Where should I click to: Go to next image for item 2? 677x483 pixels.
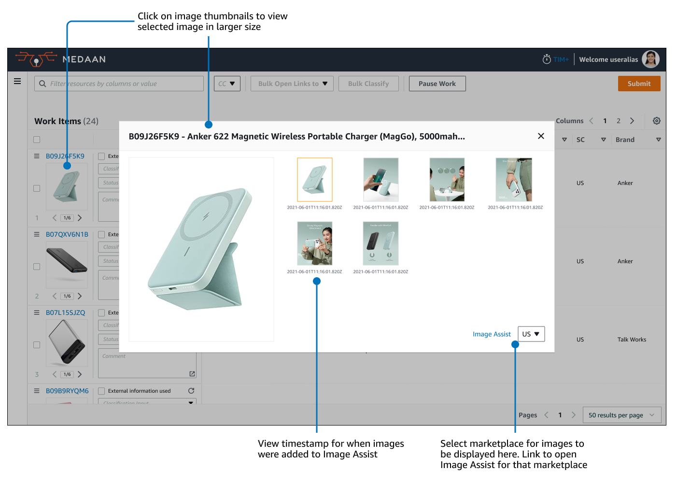click(80, 296)
